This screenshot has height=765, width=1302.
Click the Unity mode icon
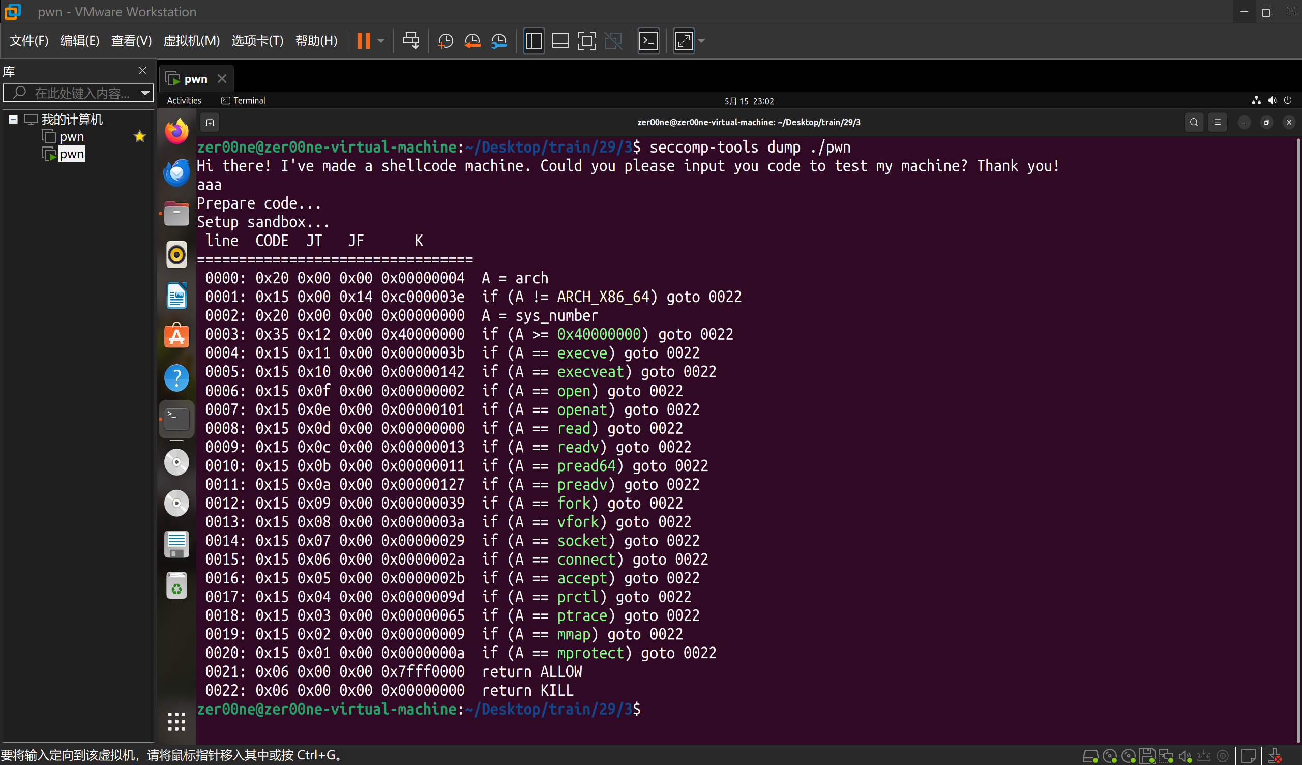point(613,40)
